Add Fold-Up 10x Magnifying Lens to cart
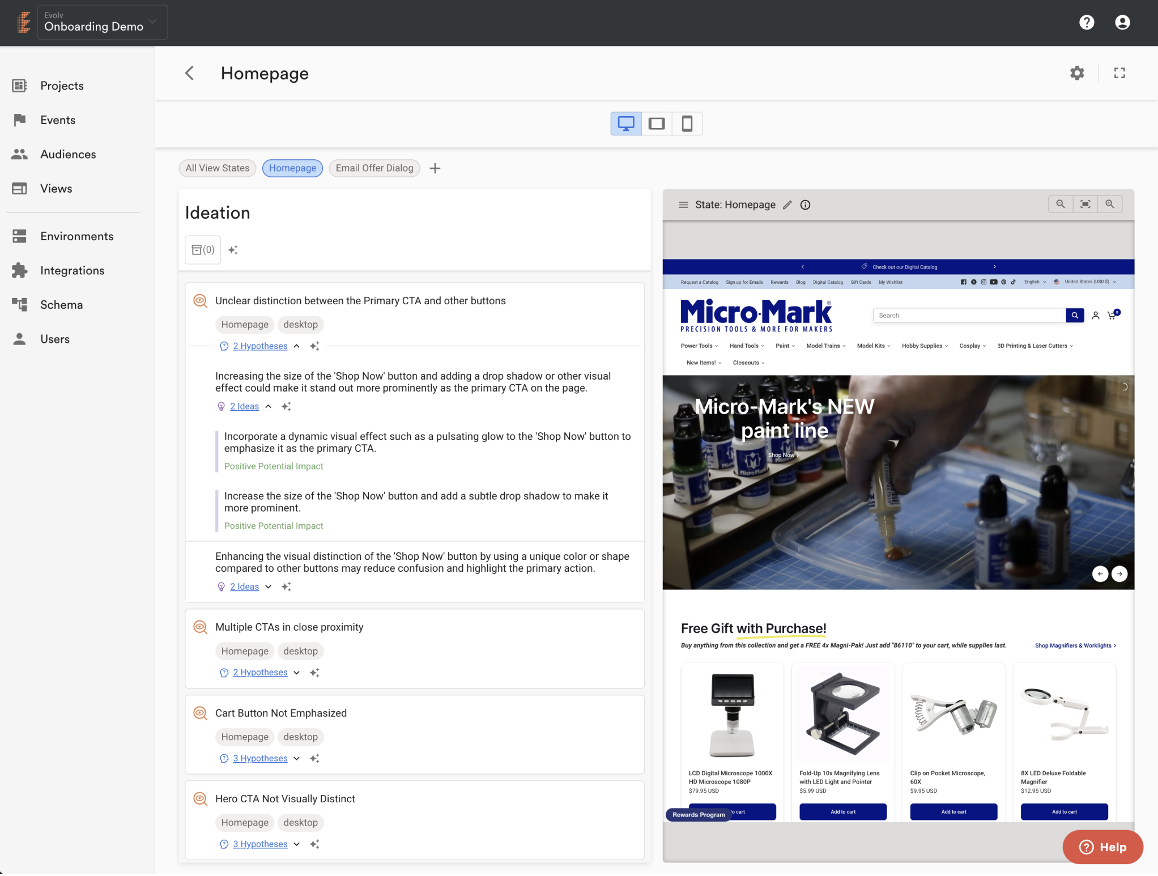This screenshot has height=876, width=1158. click(x=842, y=812)
